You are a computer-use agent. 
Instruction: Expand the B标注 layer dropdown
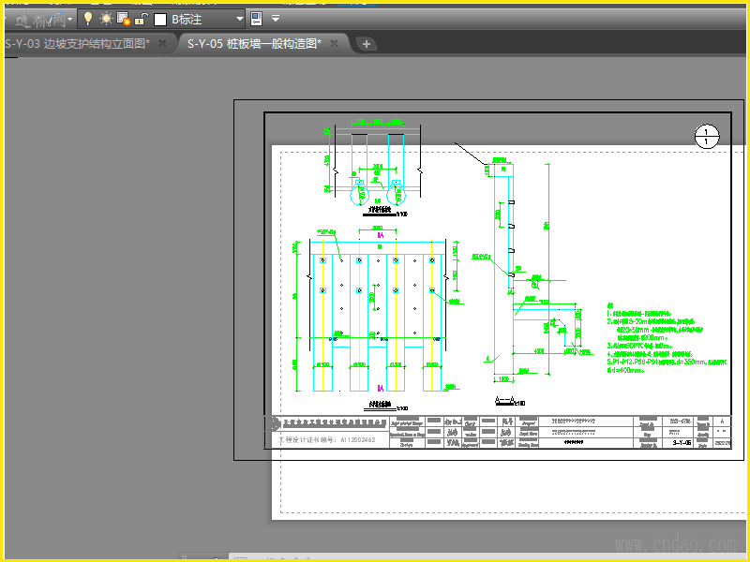pyautogui.click(x=240, y=19)
